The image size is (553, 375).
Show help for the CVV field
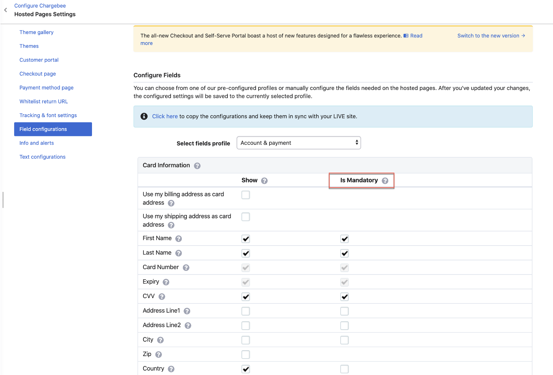tap(162, 297)
